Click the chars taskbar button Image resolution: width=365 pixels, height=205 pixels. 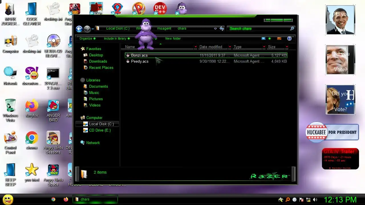(95, 199)
